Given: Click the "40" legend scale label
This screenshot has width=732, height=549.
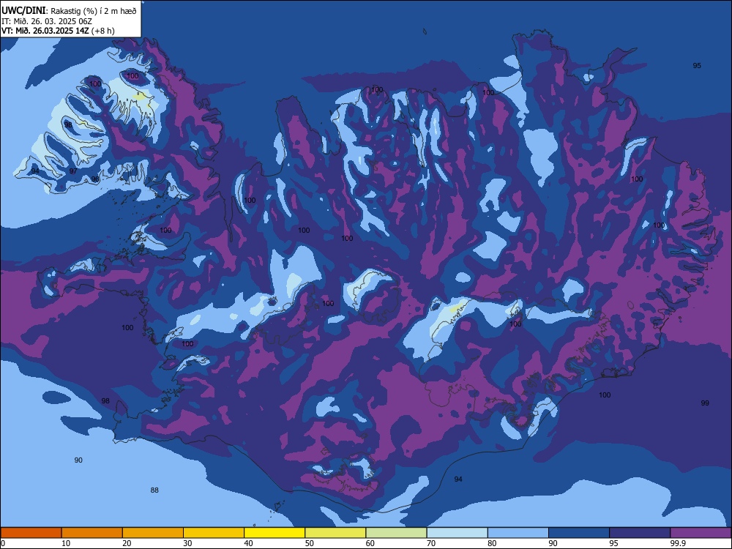Looking at the screenshot, I should [248, 543].
